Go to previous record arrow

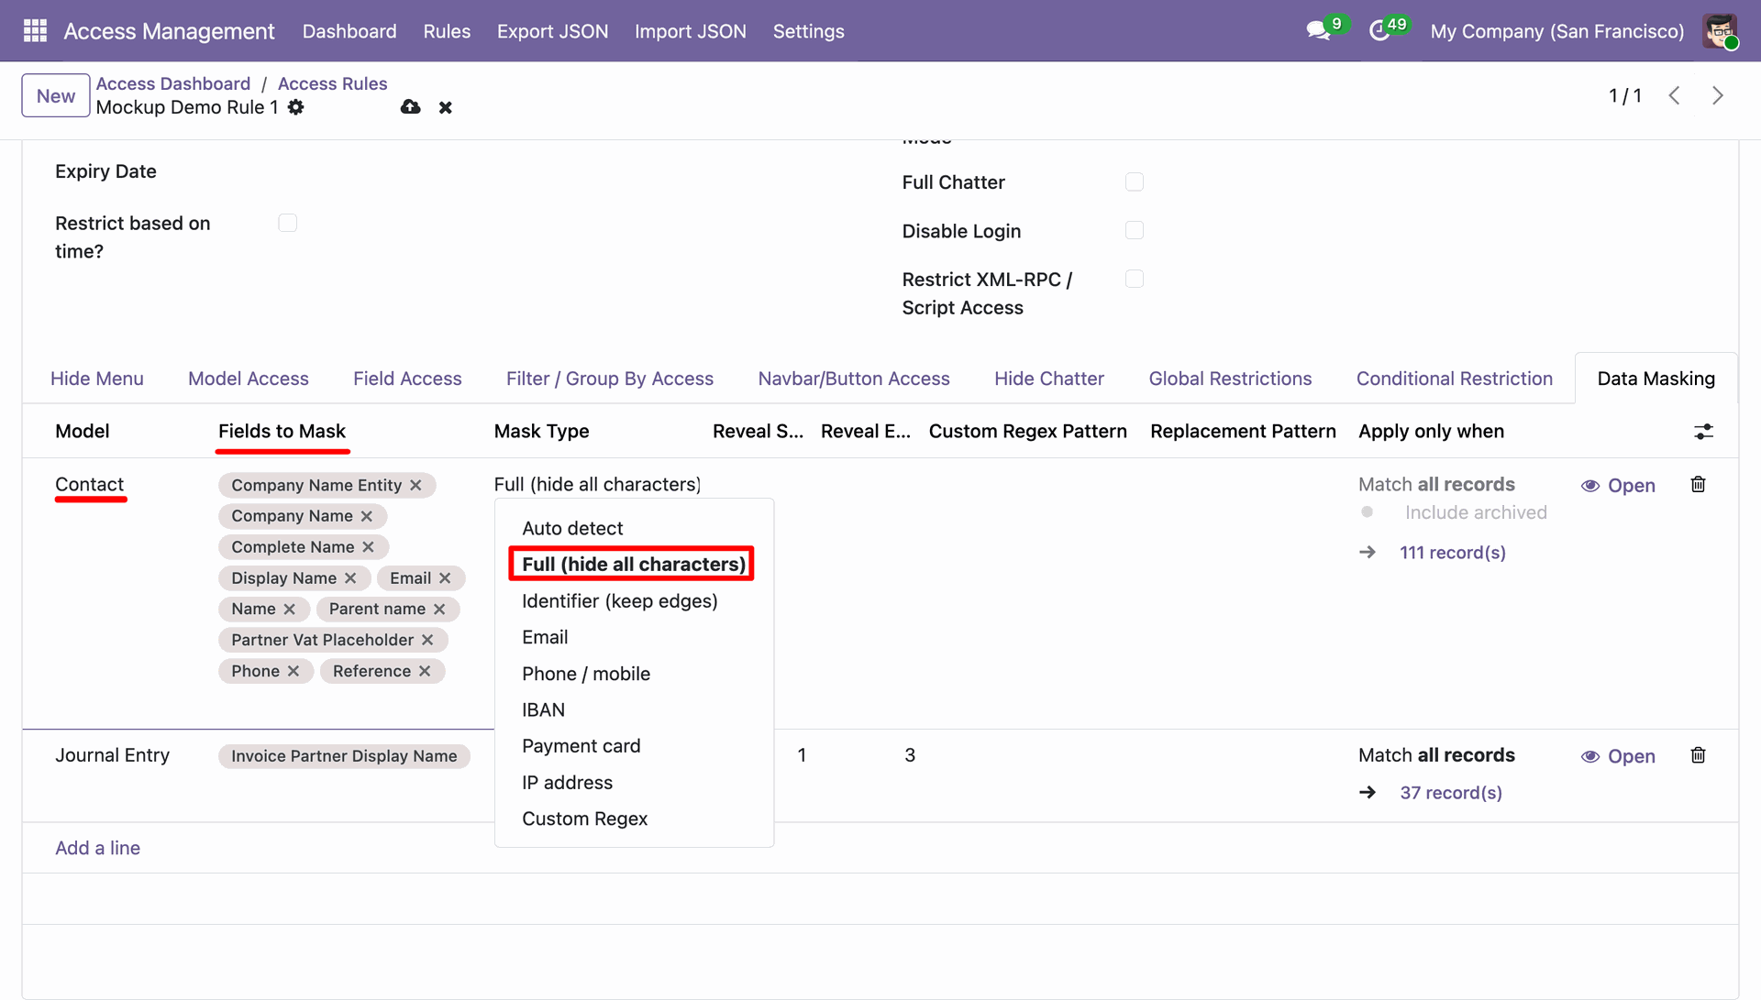(x=1674, y=95)
